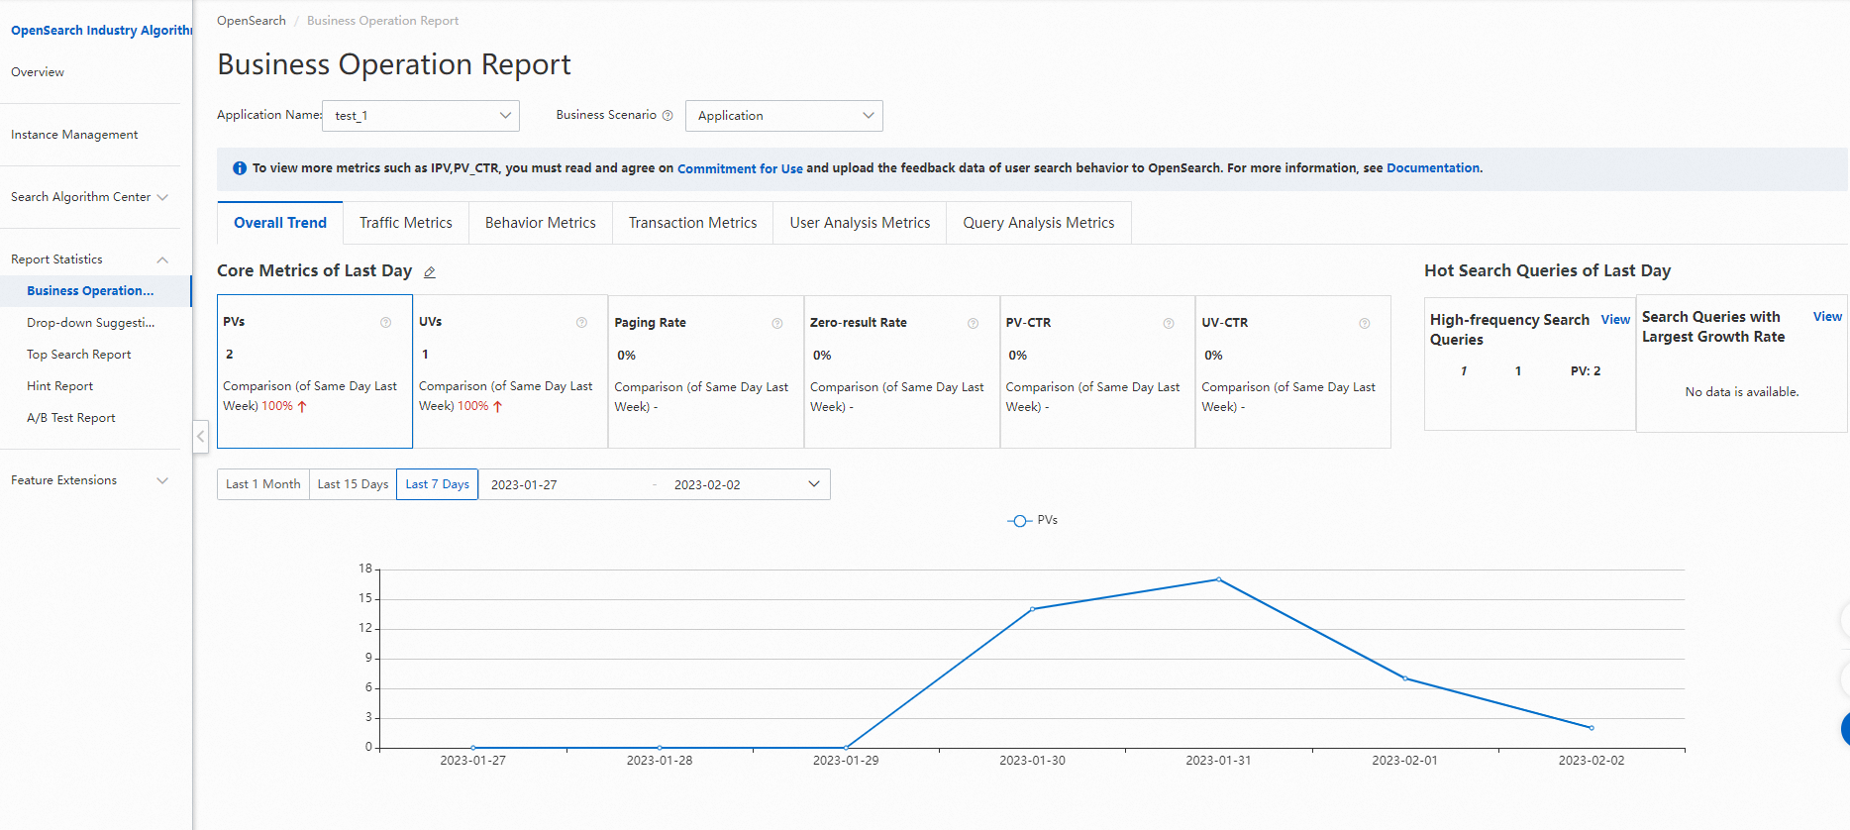Image resolution: width=1850 pixels, height=830 pixels.
Task: Open the Application Name dropdown
Action: coord(421,116)
